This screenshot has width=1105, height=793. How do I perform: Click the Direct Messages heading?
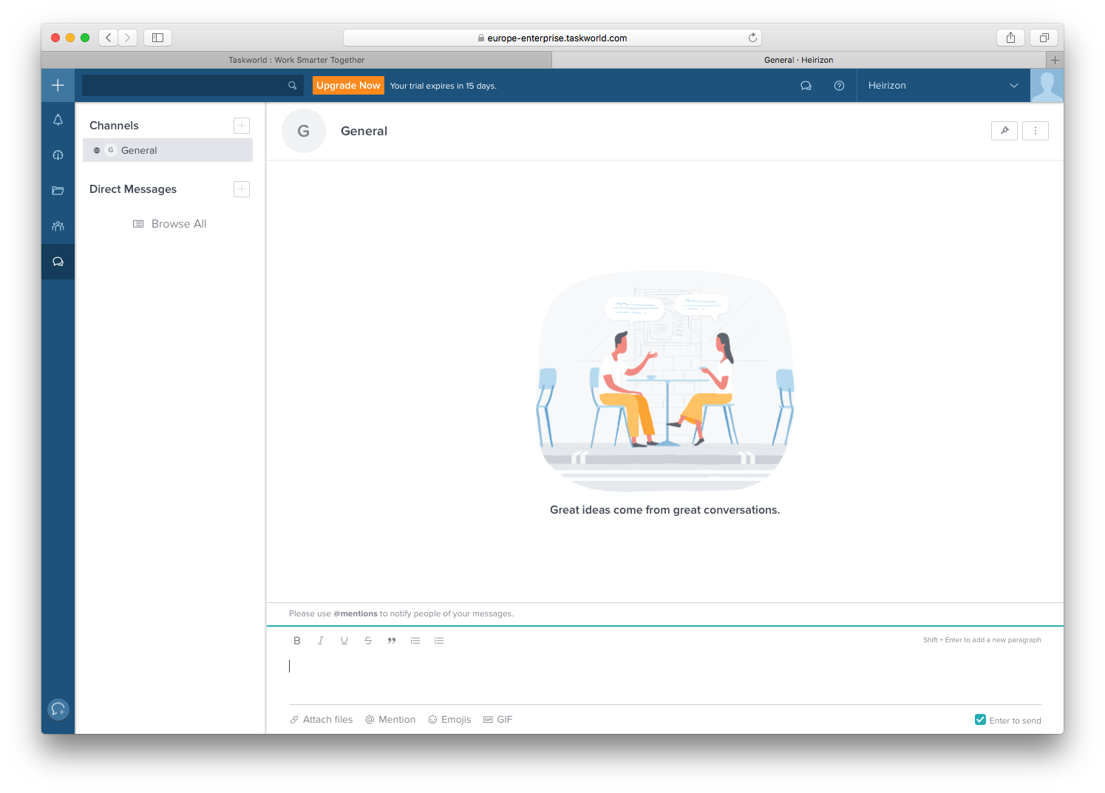133,189
